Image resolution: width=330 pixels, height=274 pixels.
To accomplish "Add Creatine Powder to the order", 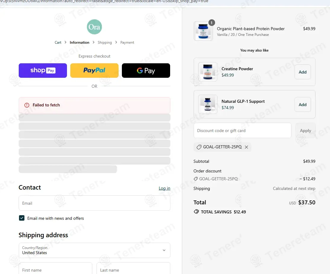I will (303, 72).
